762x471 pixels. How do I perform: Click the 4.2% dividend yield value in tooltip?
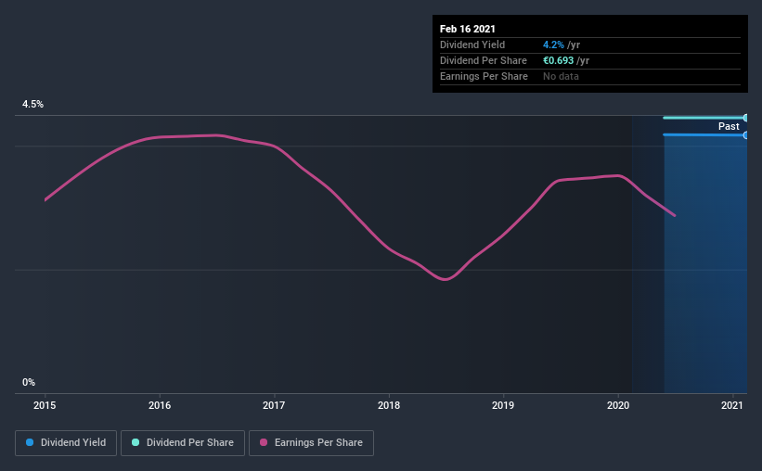click(553, 45)
